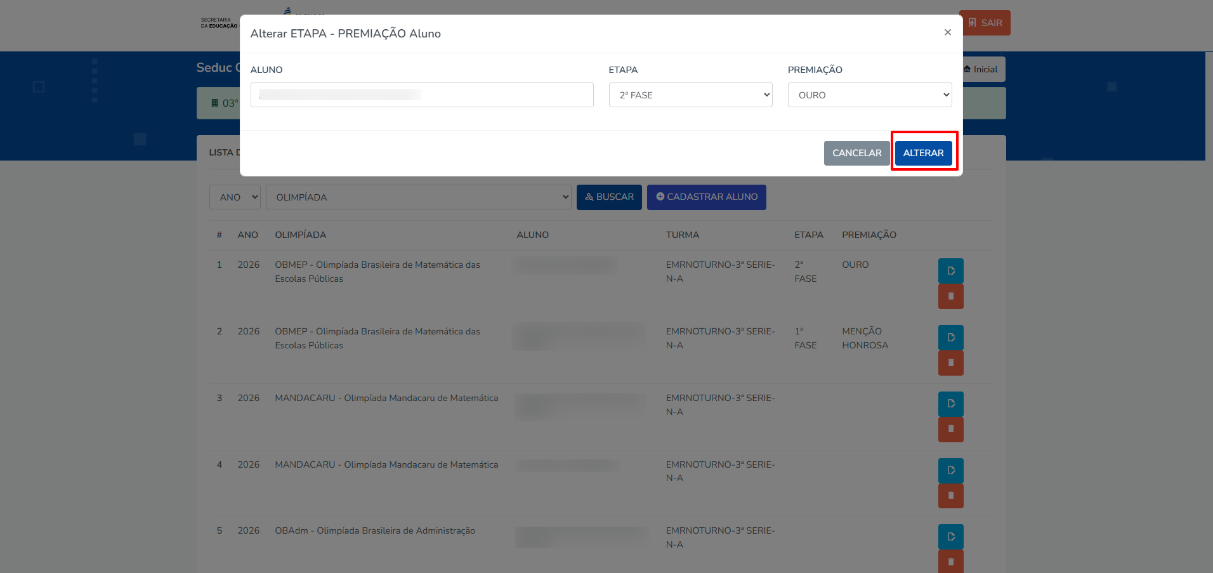The image size is (1213, 573).
Task: Delete row 4 MANDACARU student entry
Action: pos(950,496)
